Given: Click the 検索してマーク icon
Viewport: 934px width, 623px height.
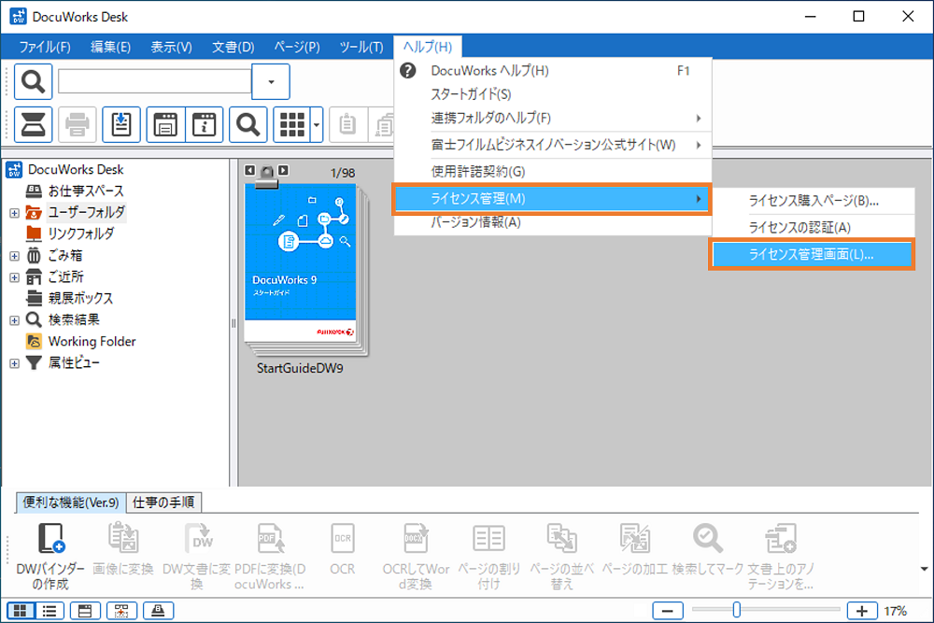Looking at the screenshot, I should tap(708, 537).
